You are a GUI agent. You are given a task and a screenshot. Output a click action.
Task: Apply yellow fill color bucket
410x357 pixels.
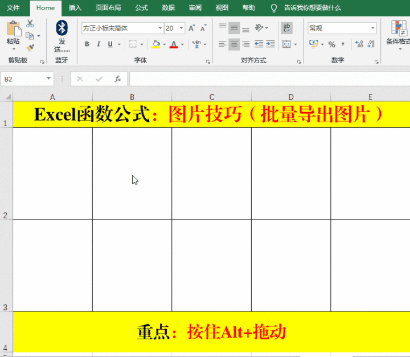click(x=156, y=44)
